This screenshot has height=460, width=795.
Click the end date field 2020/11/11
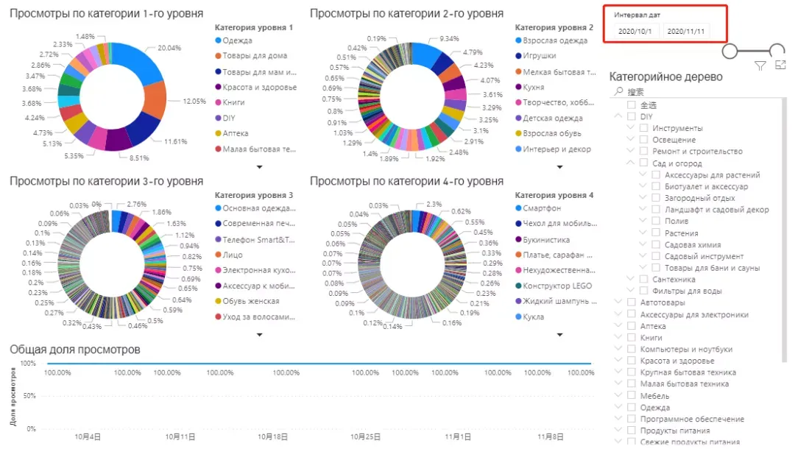point(686,32)
